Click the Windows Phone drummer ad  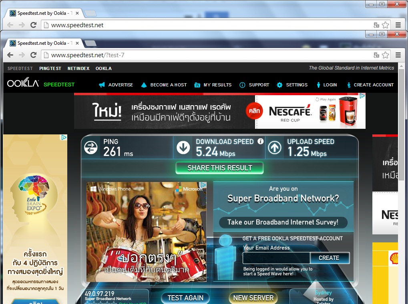(x=147, y=232)
